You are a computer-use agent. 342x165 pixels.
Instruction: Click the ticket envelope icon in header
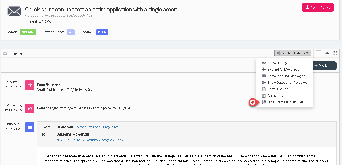pos(14,11)
